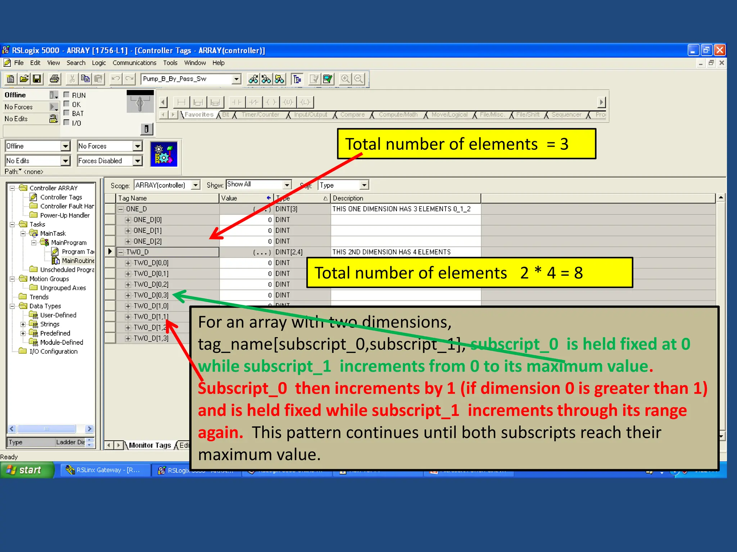Image resolution: width=737 pixels, height=552 pixels.
Task: Click the Undo arrow icon
Action: click(116, 79)
